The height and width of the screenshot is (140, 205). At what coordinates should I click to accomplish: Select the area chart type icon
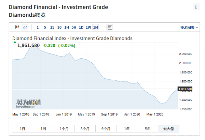[x=25, y=27]
